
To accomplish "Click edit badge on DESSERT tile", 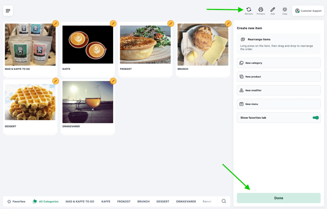I will click(x=56, y=81).
